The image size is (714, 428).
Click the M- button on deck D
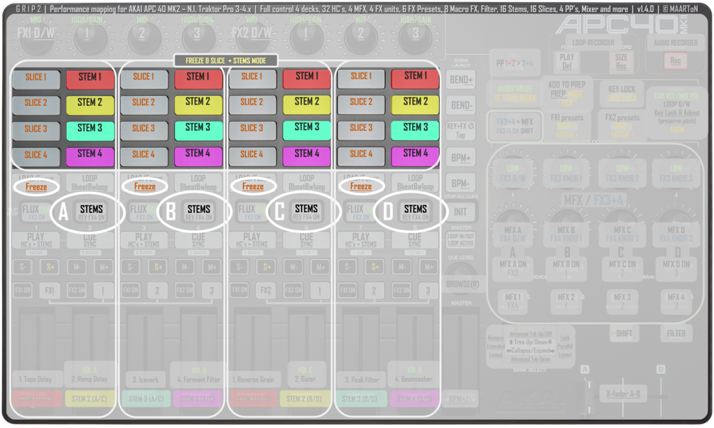coord(401,267)
